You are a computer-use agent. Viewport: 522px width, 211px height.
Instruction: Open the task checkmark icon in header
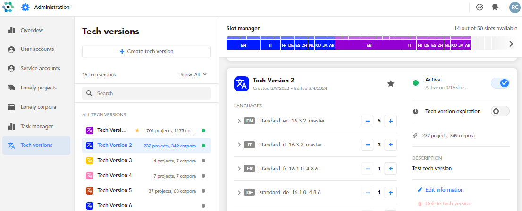tap(480, 7)
